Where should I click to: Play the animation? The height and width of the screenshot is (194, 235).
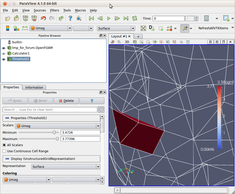point(109,18)
